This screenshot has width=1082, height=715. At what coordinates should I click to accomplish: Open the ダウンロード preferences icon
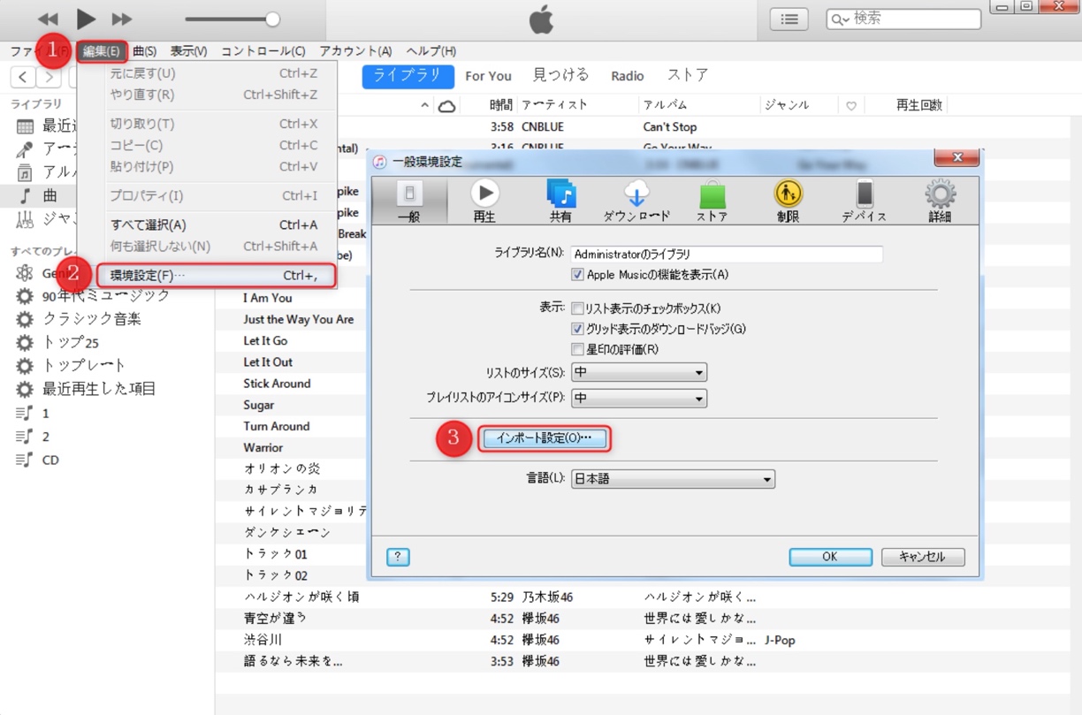[x=636, y=201]
